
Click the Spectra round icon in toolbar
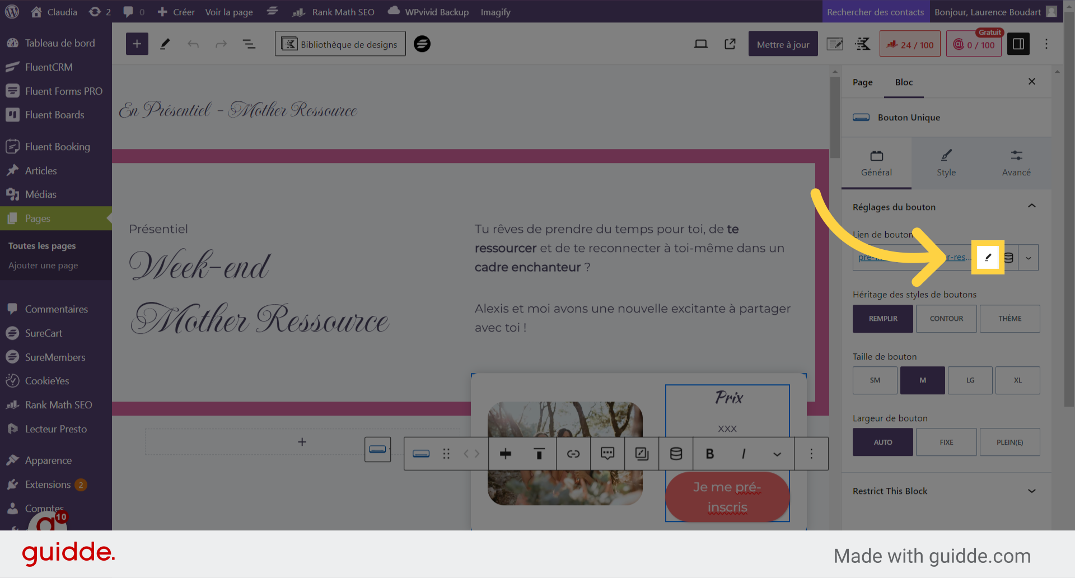coord(422,44)
